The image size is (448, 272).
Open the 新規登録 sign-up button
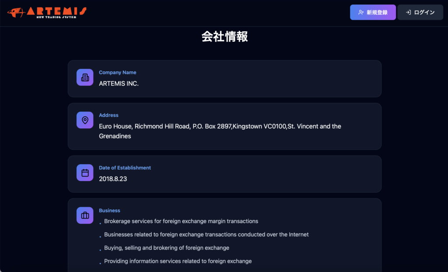pos(373,12)
